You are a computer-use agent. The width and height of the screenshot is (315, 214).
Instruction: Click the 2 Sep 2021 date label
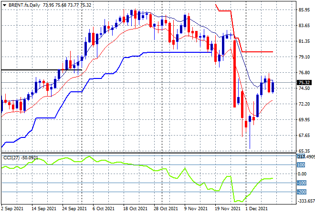coord(12,209)
